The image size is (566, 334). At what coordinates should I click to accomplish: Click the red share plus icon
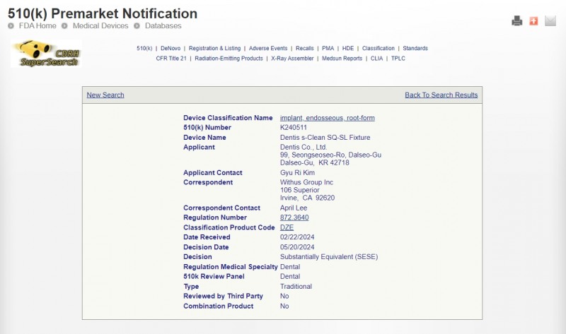(x=534, y=21)
